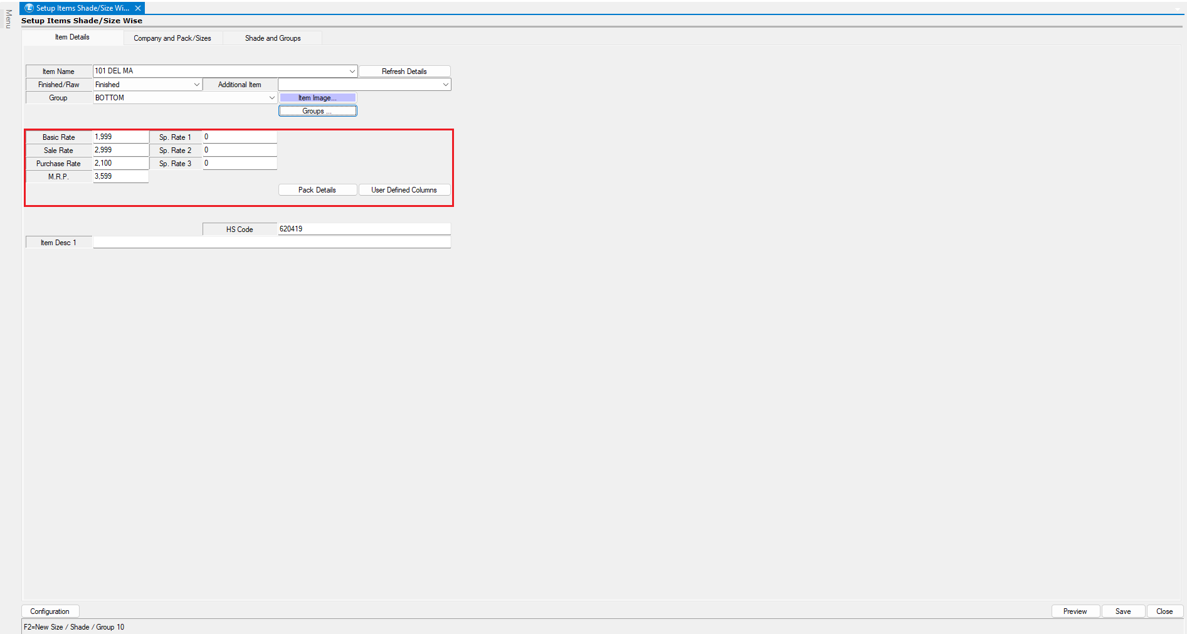Screen dimensions: 1187x634
Task: Open the Item Image dialog
Action: [317, 98]
